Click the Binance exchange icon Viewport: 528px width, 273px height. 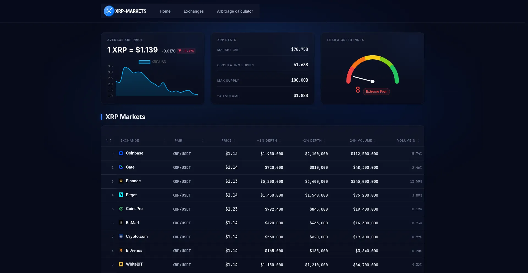[121, 181]
